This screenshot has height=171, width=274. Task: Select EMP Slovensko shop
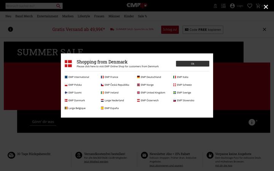tap(184, 100)
